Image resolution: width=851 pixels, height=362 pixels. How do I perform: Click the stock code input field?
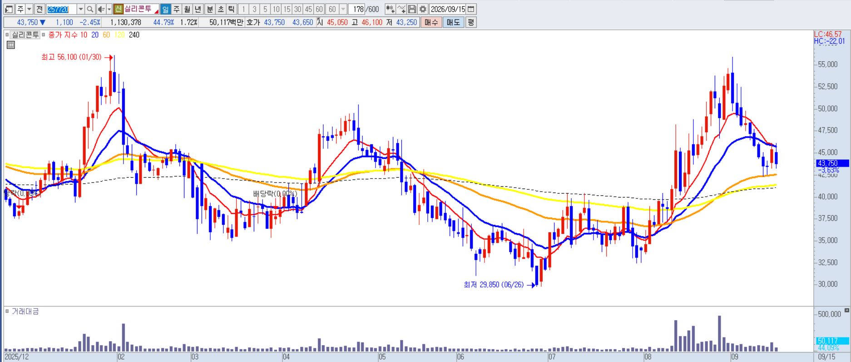click(x=62, y=9)
